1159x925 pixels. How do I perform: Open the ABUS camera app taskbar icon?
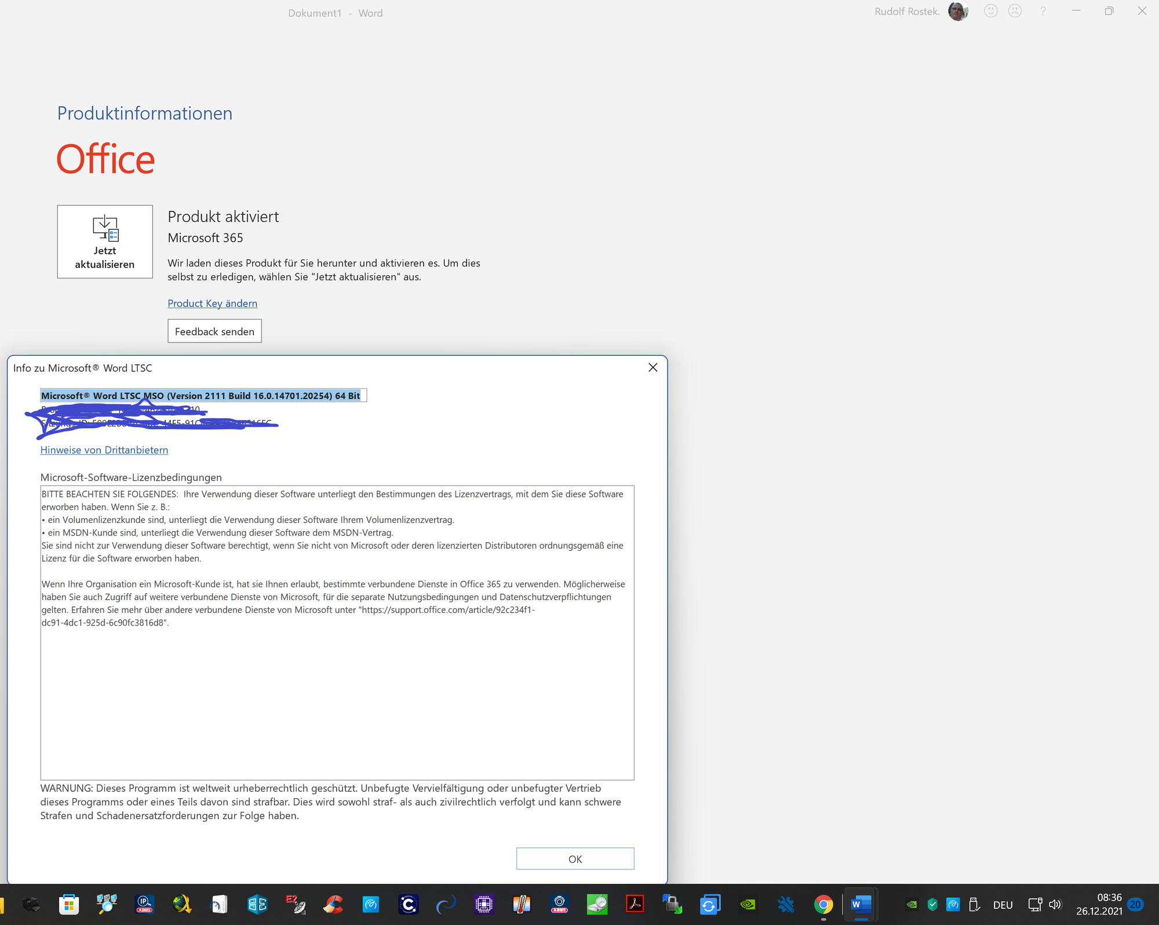[x=559, y=905]
